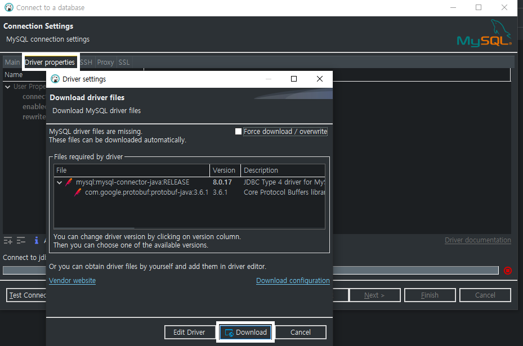Switch to the SSH tab
The height and width of the screenshot is (346, 523).
click(86, 62)
